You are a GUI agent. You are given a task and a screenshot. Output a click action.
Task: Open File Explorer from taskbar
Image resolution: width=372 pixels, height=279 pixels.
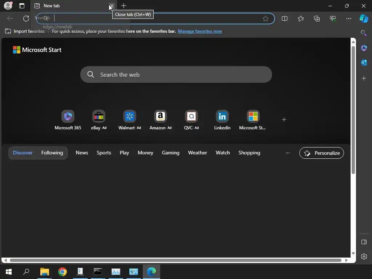click(44, 272)
